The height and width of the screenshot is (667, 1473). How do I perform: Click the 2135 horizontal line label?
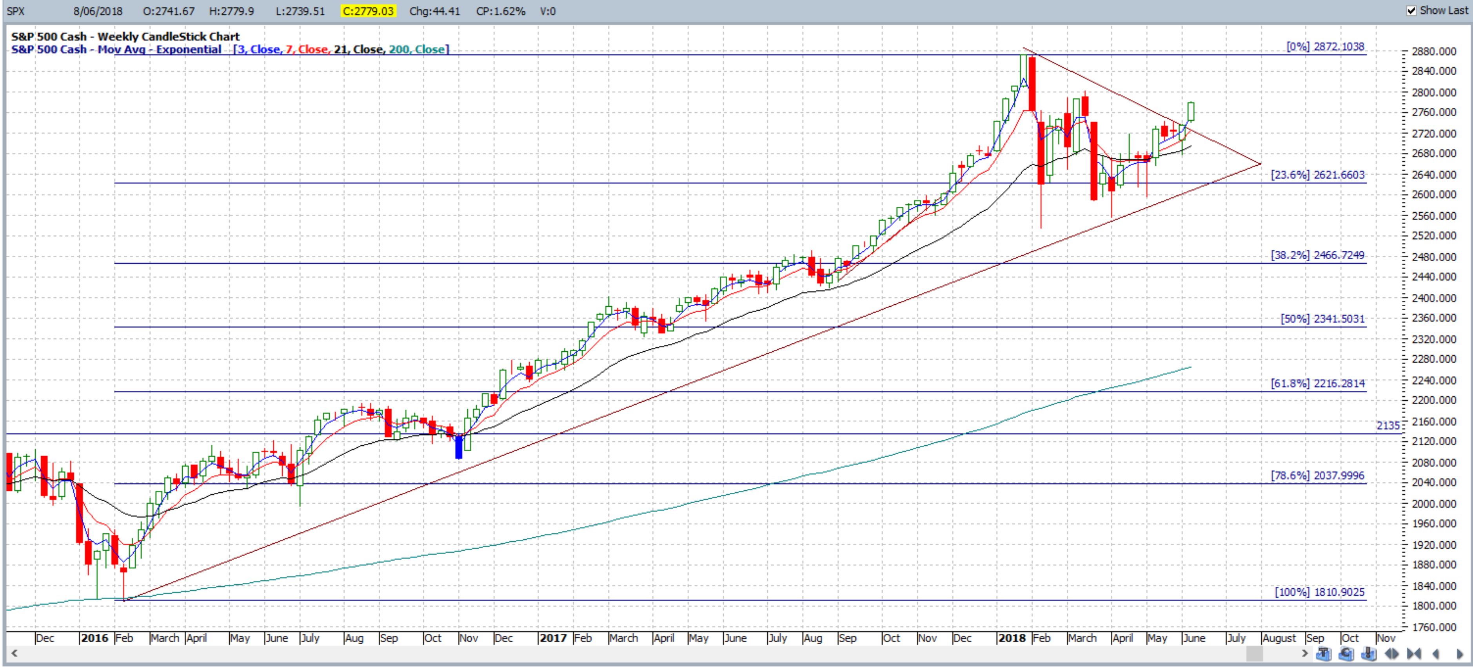tap(1388, 425)
